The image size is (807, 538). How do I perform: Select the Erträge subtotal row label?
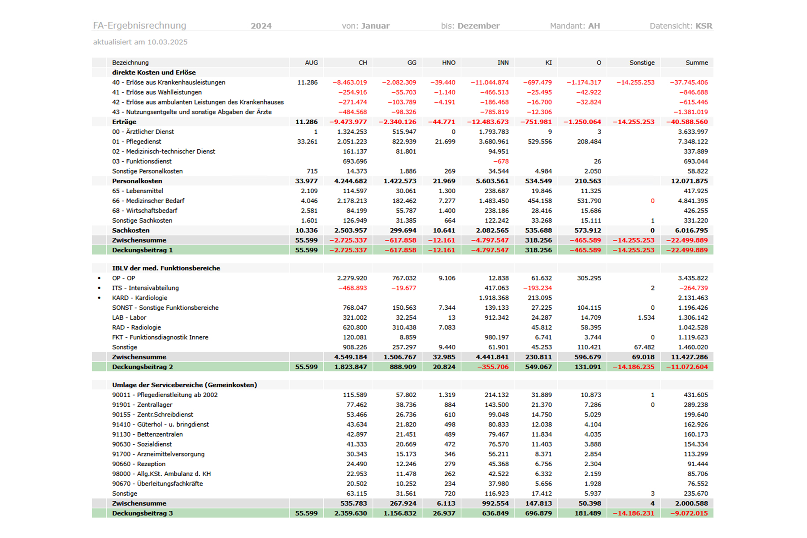point(124,122)
